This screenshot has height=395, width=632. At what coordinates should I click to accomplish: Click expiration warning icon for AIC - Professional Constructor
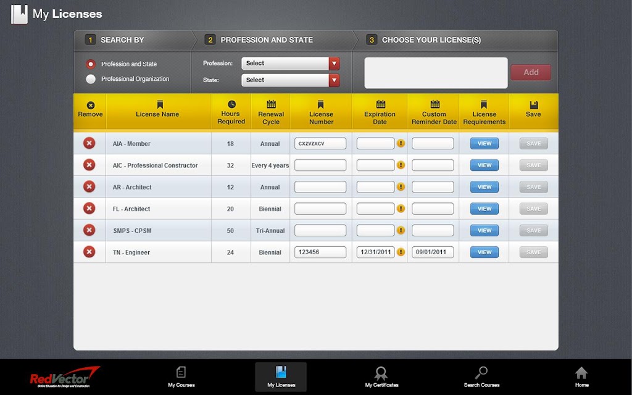coord(401,165)
